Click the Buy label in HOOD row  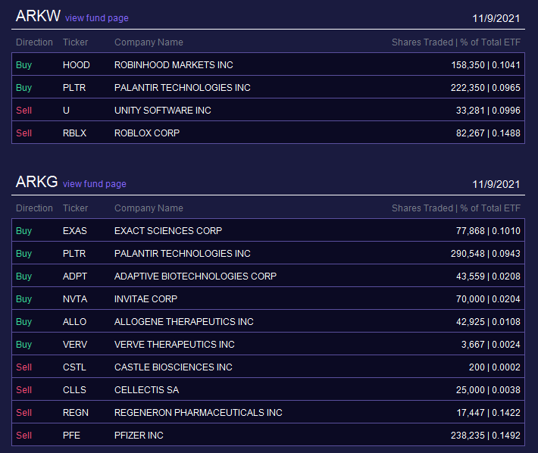pyautogui.click(x=23, y=65)
